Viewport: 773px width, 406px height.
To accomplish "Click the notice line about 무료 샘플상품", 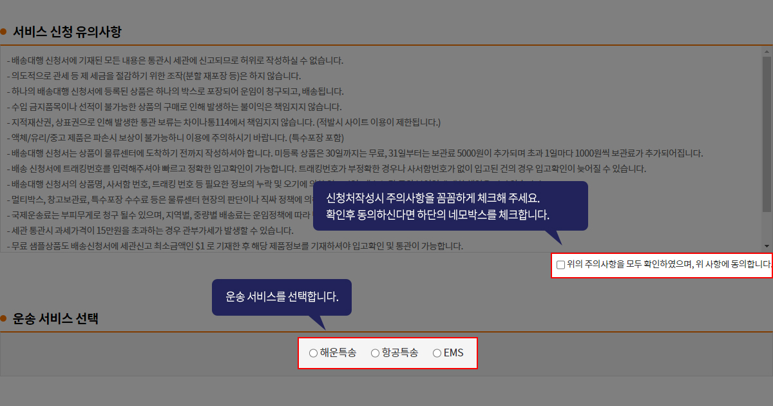I will (234, 246).
